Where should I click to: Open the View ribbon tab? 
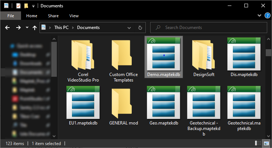[74, 16]
